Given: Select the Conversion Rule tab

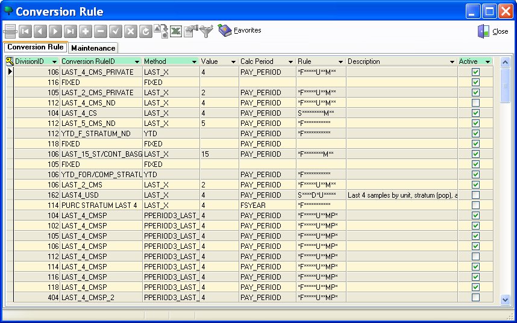Looking at the screenshot, I should pyautogui.click(x=36, y=47).
